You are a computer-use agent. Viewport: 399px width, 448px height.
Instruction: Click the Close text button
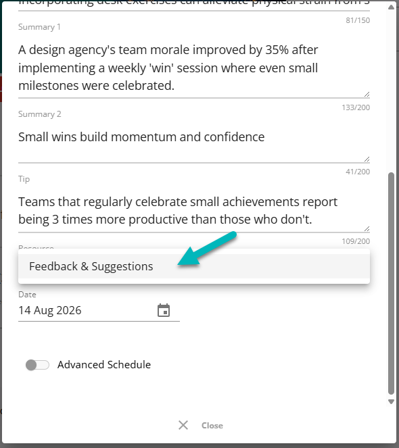[212, 426]
